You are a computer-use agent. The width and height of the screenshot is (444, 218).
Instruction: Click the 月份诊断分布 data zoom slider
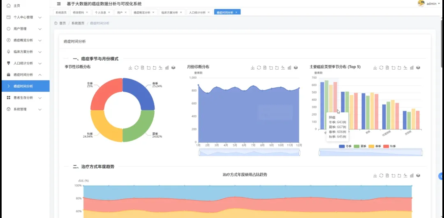point(249,153)
